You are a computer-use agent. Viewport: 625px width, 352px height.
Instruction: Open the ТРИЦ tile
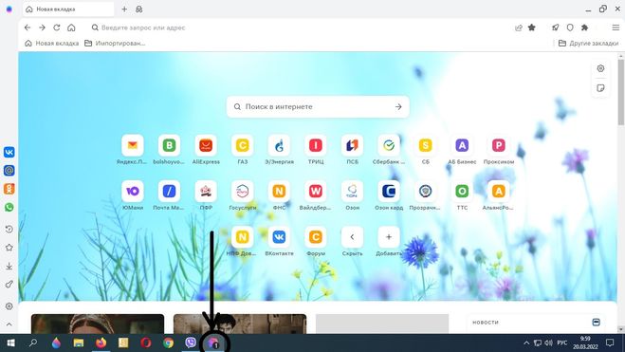click(x=316, y=150)
